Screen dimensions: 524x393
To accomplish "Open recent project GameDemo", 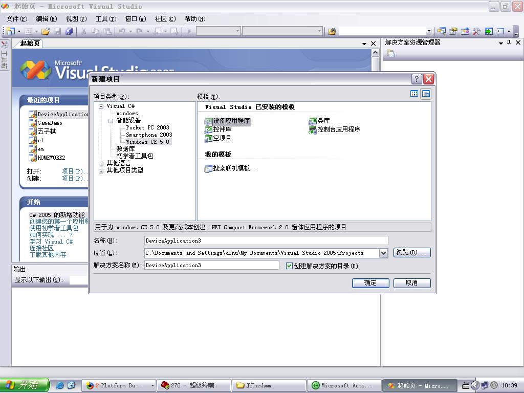I will pyautogui.click(x=46, y=123).
